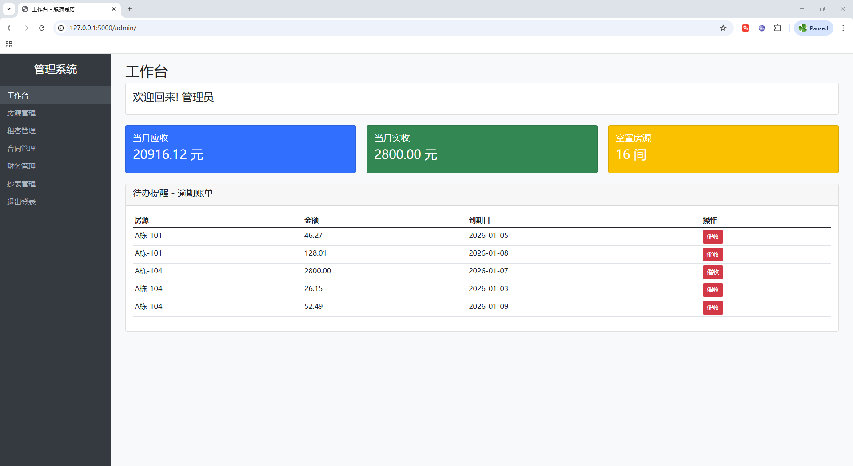853x466 pixels.
Task: Click the 操作 column header
Action: [710, 220]
